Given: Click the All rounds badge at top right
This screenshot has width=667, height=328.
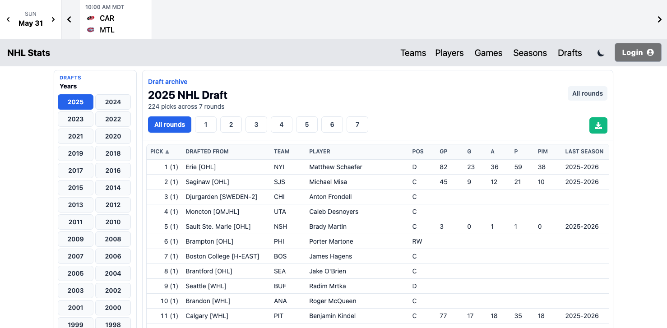Looking at the screenshot, I should (x=587, y=93).
